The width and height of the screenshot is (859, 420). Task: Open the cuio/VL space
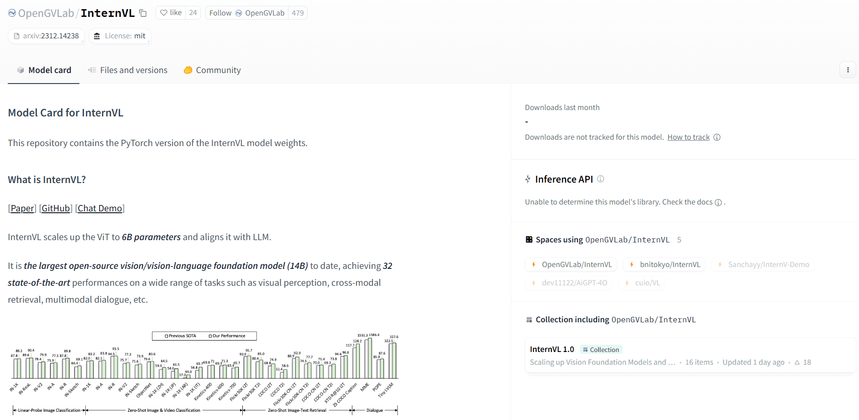pos(642,283)
